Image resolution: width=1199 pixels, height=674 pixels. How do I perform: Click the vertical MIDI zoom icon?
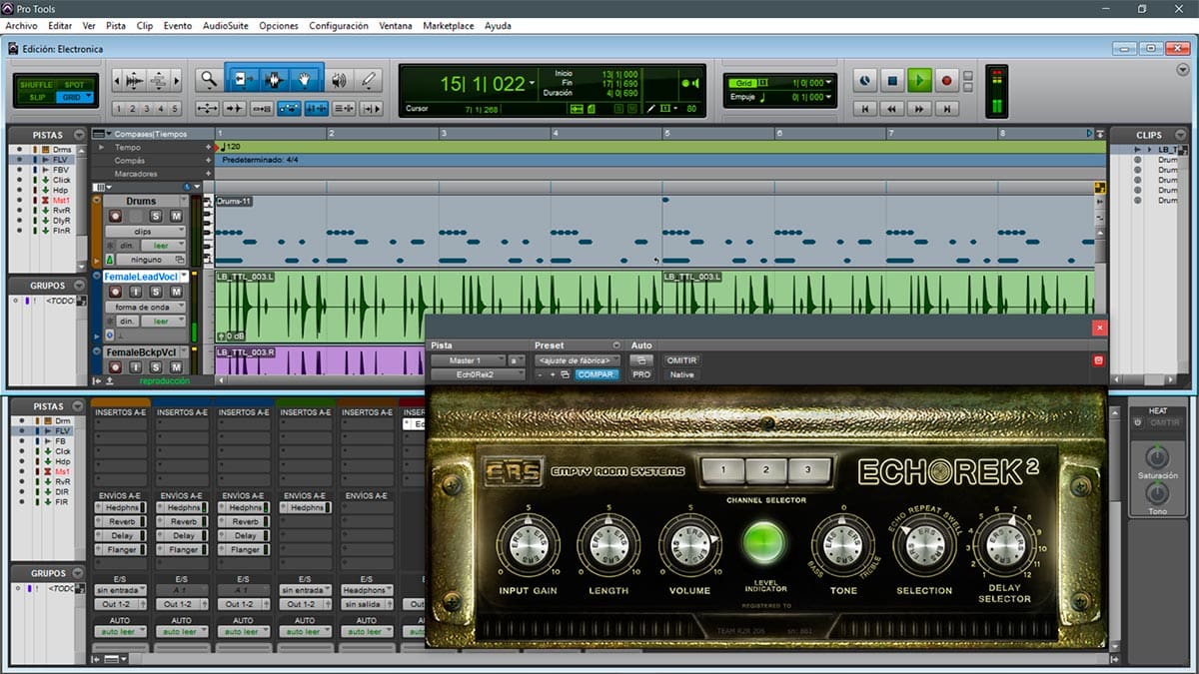(160, 80)
